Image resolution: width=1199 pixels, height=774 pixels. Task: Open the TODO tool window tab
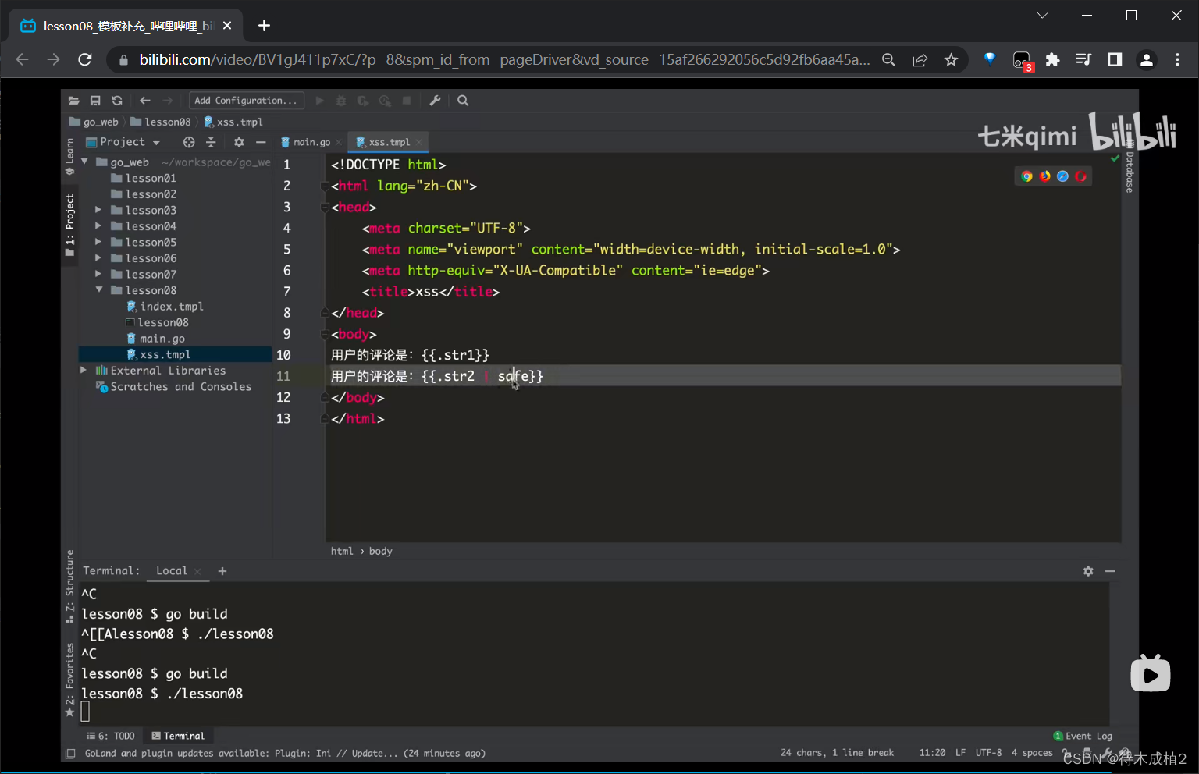tap(112, 736)
